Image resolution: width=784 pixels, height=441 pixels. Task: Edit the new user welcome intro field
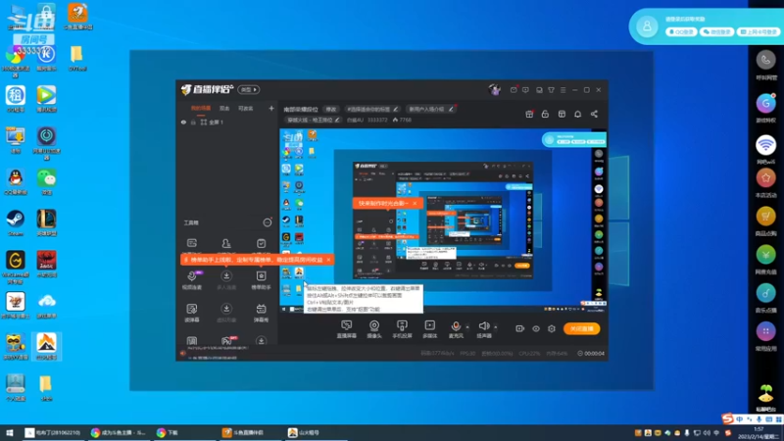[430, 109]
